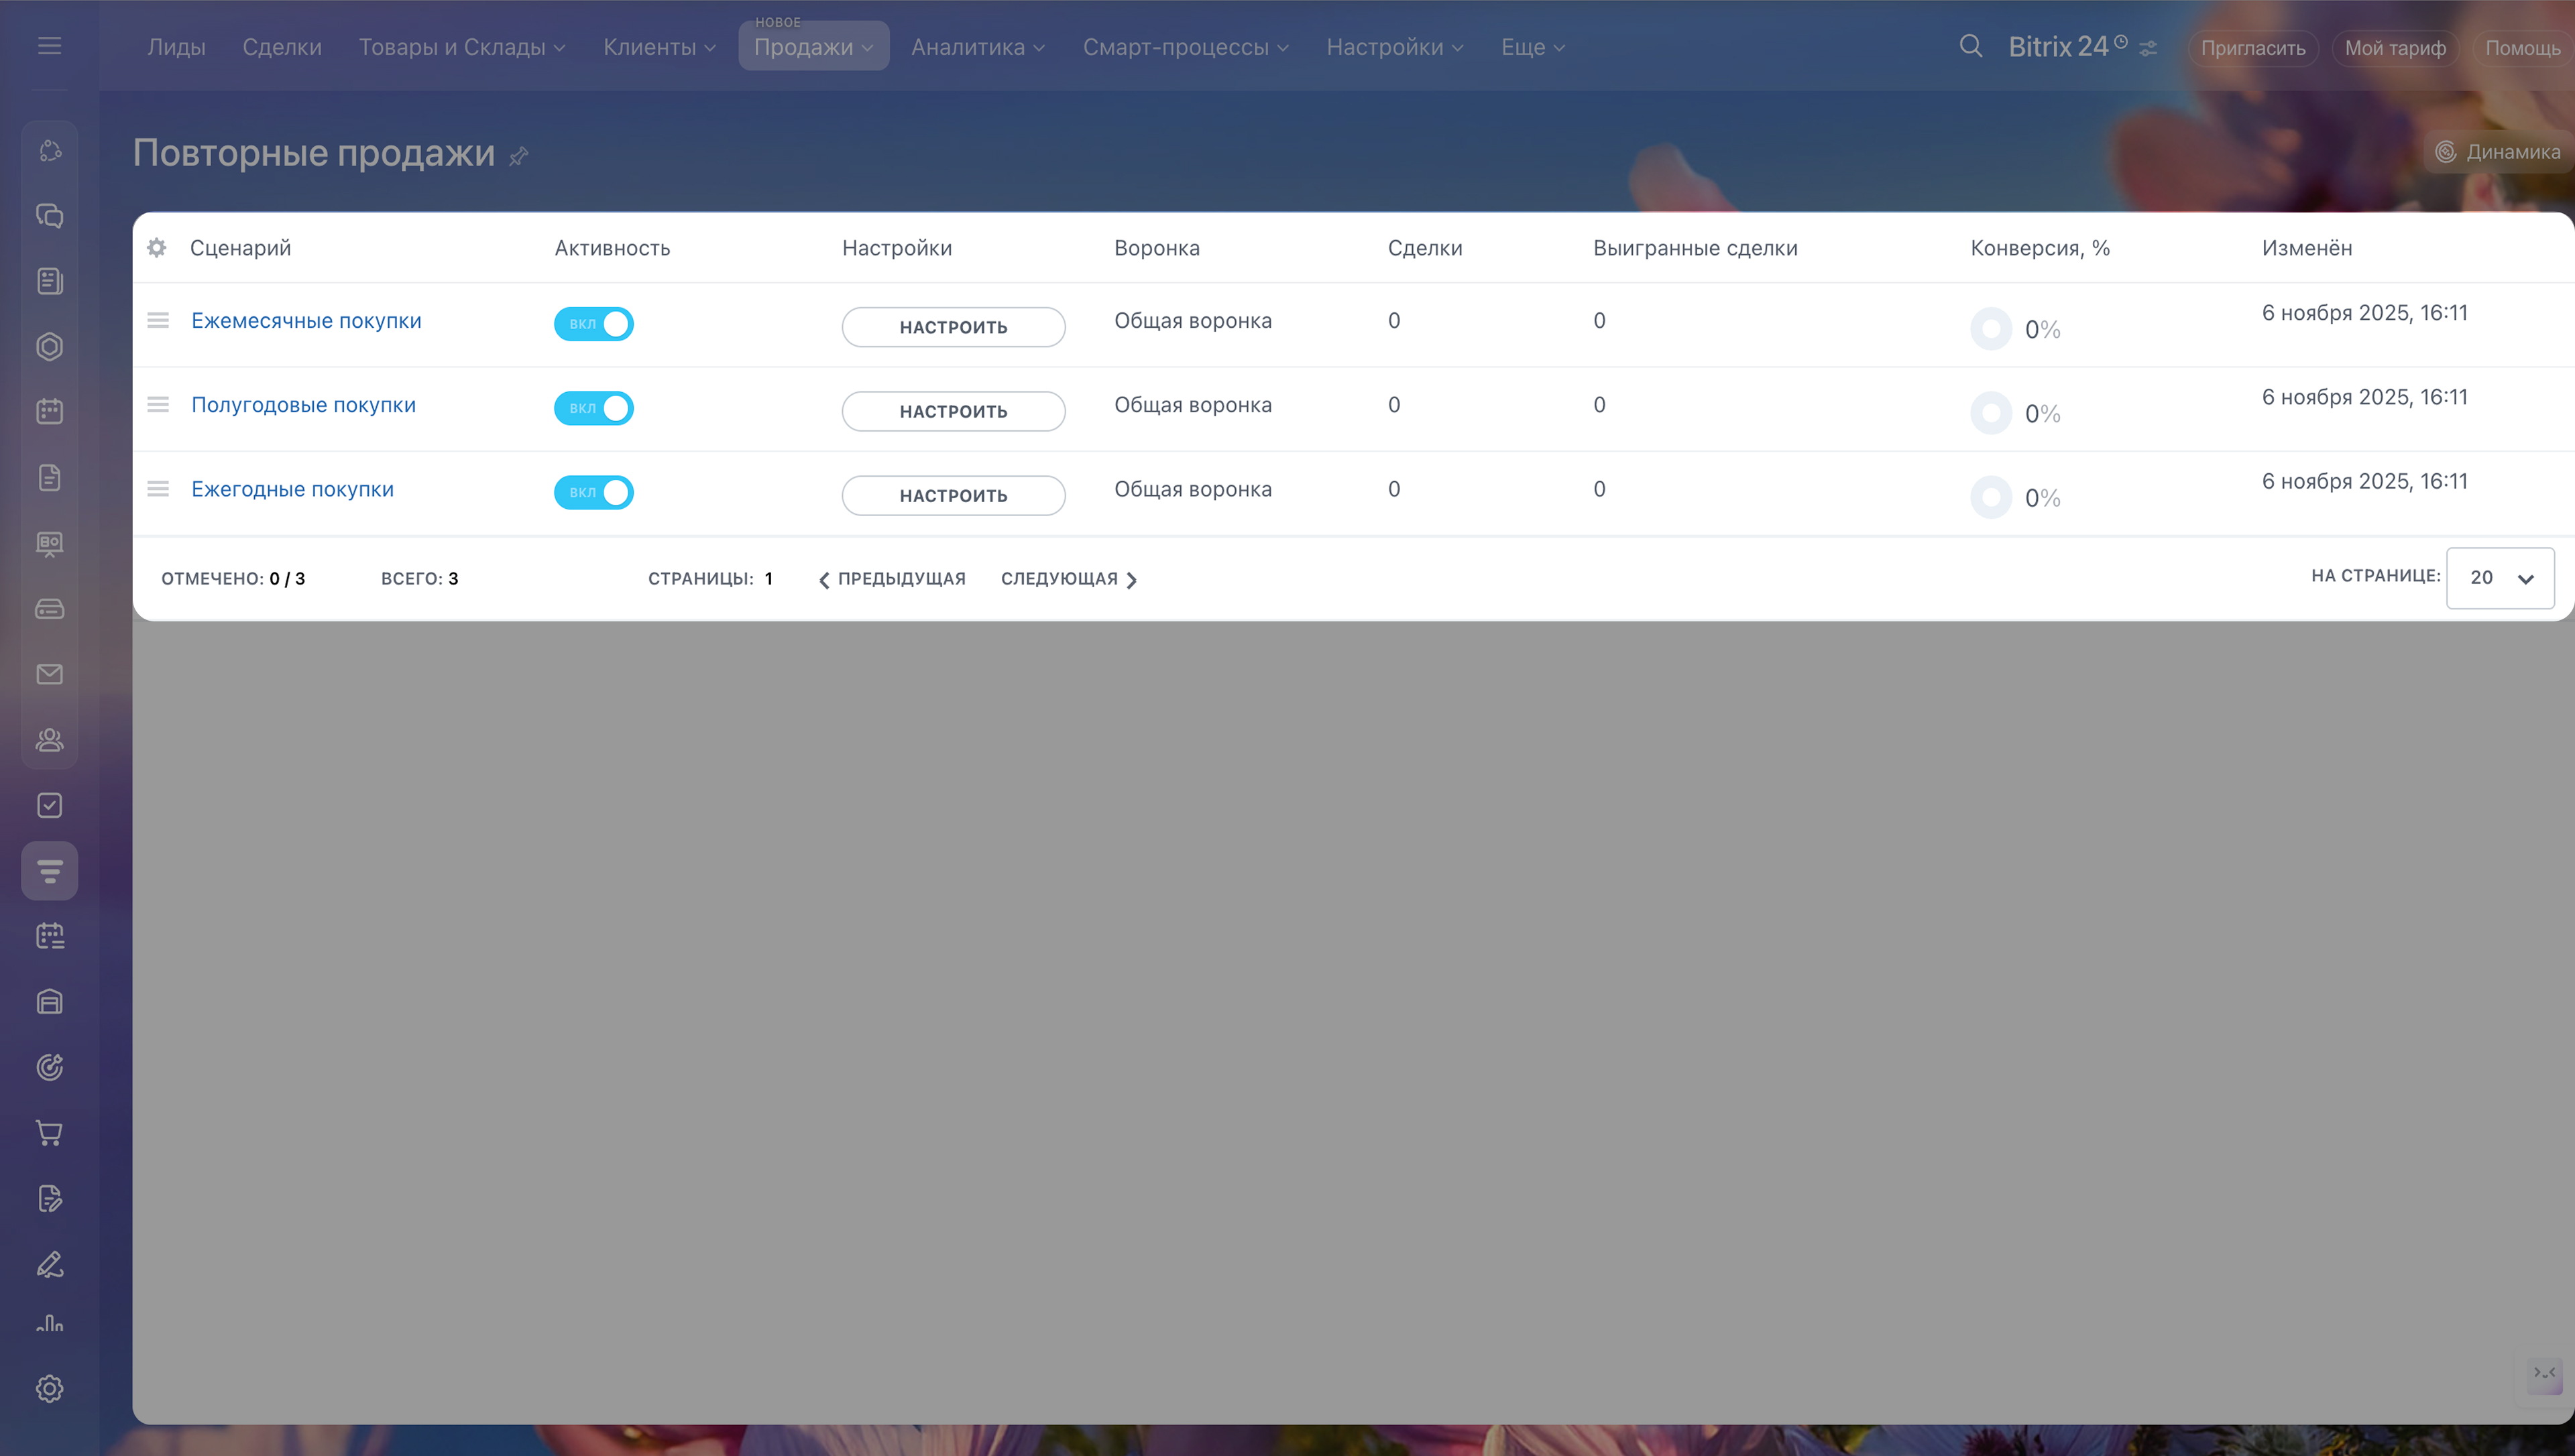
Task: Open the hamburger menu icon at top-left
Action: [49, 46]
